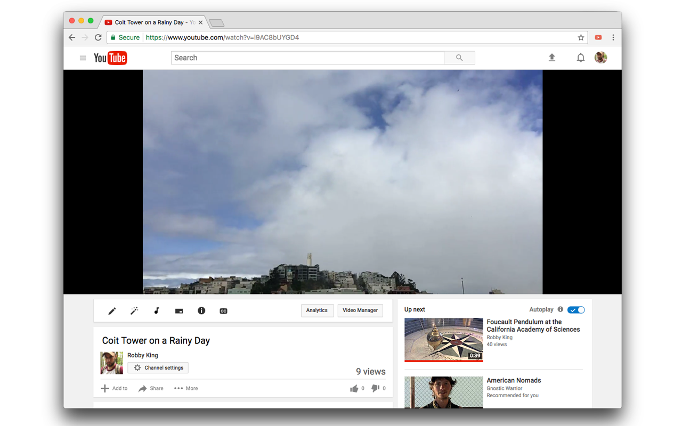This screenshot has width=682, height=426.
Task: Click the thumbs up like icon
Action: (x=354, y=388)
